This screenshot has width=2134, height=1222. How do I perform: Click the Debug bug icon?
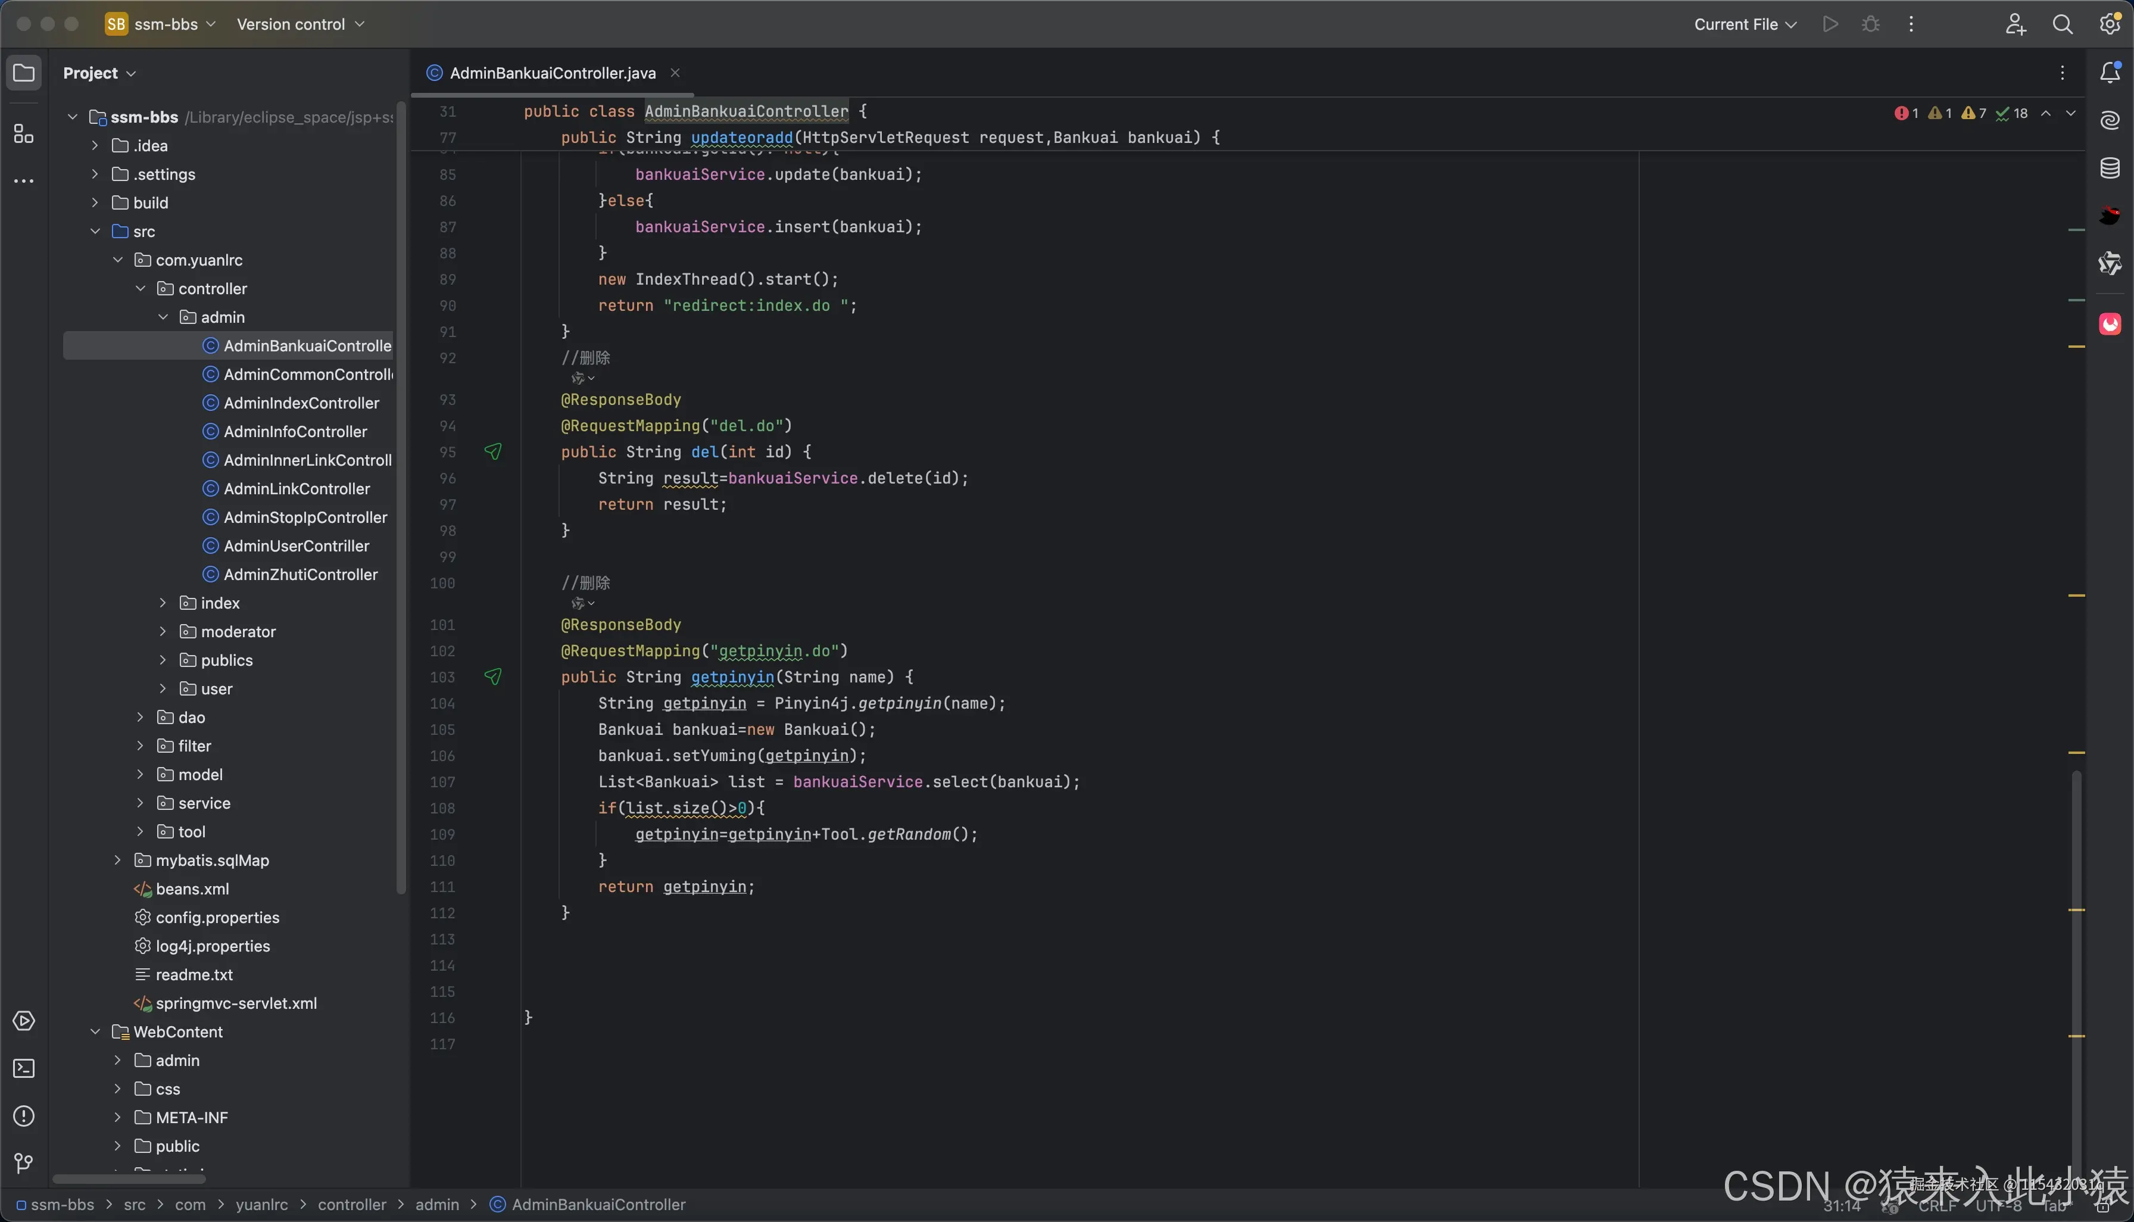pos(1870,24)
